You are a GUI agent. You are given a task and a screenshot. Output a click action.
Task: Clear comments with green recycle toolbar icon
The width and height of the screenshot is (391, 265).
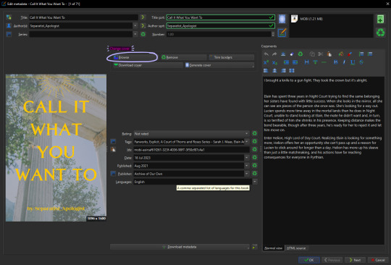pyautogui.click(x=300, y=54)
